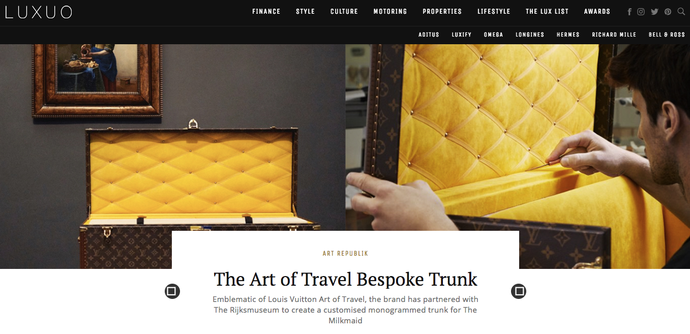Open the Bell & Ross brand link
690x334 pixels.
pos(667,35)
